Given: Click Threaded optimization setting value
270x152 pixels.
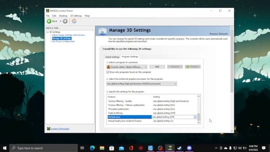Looking at the screenshot, I should pos(164,109).
